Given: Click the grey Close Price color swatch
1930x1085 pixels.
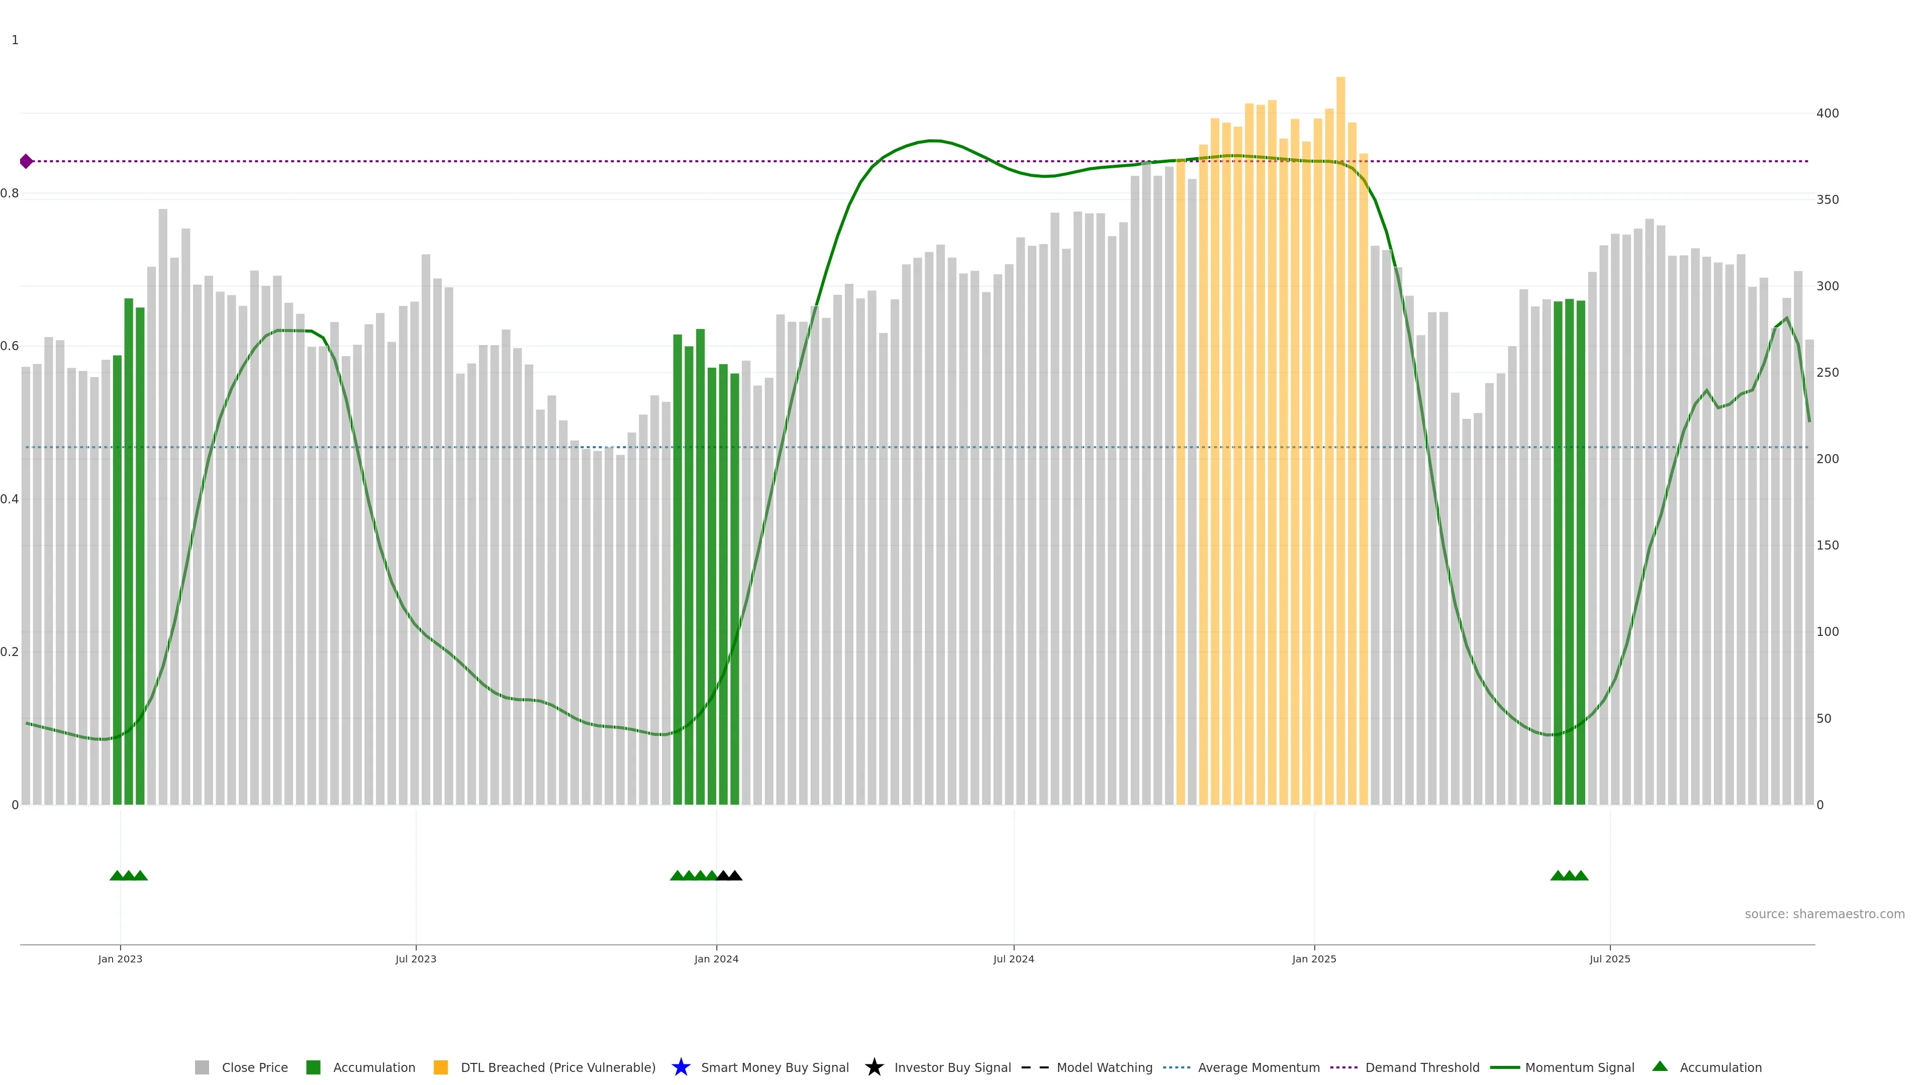Looking at the screenshot, I should pos(202,1067).
